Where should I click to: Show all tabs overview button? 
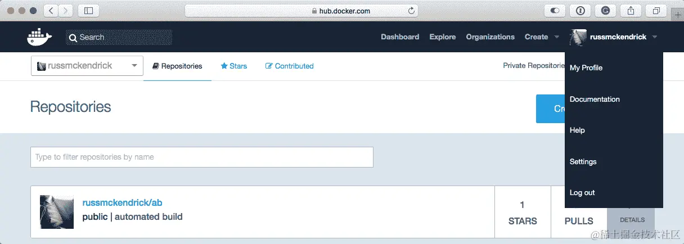pos(656,10)
